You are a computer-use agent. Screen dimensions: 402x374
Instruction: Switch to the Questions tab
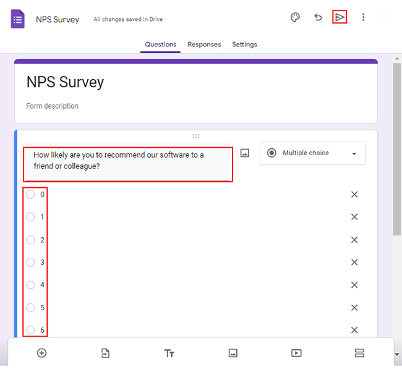point(161,45)
